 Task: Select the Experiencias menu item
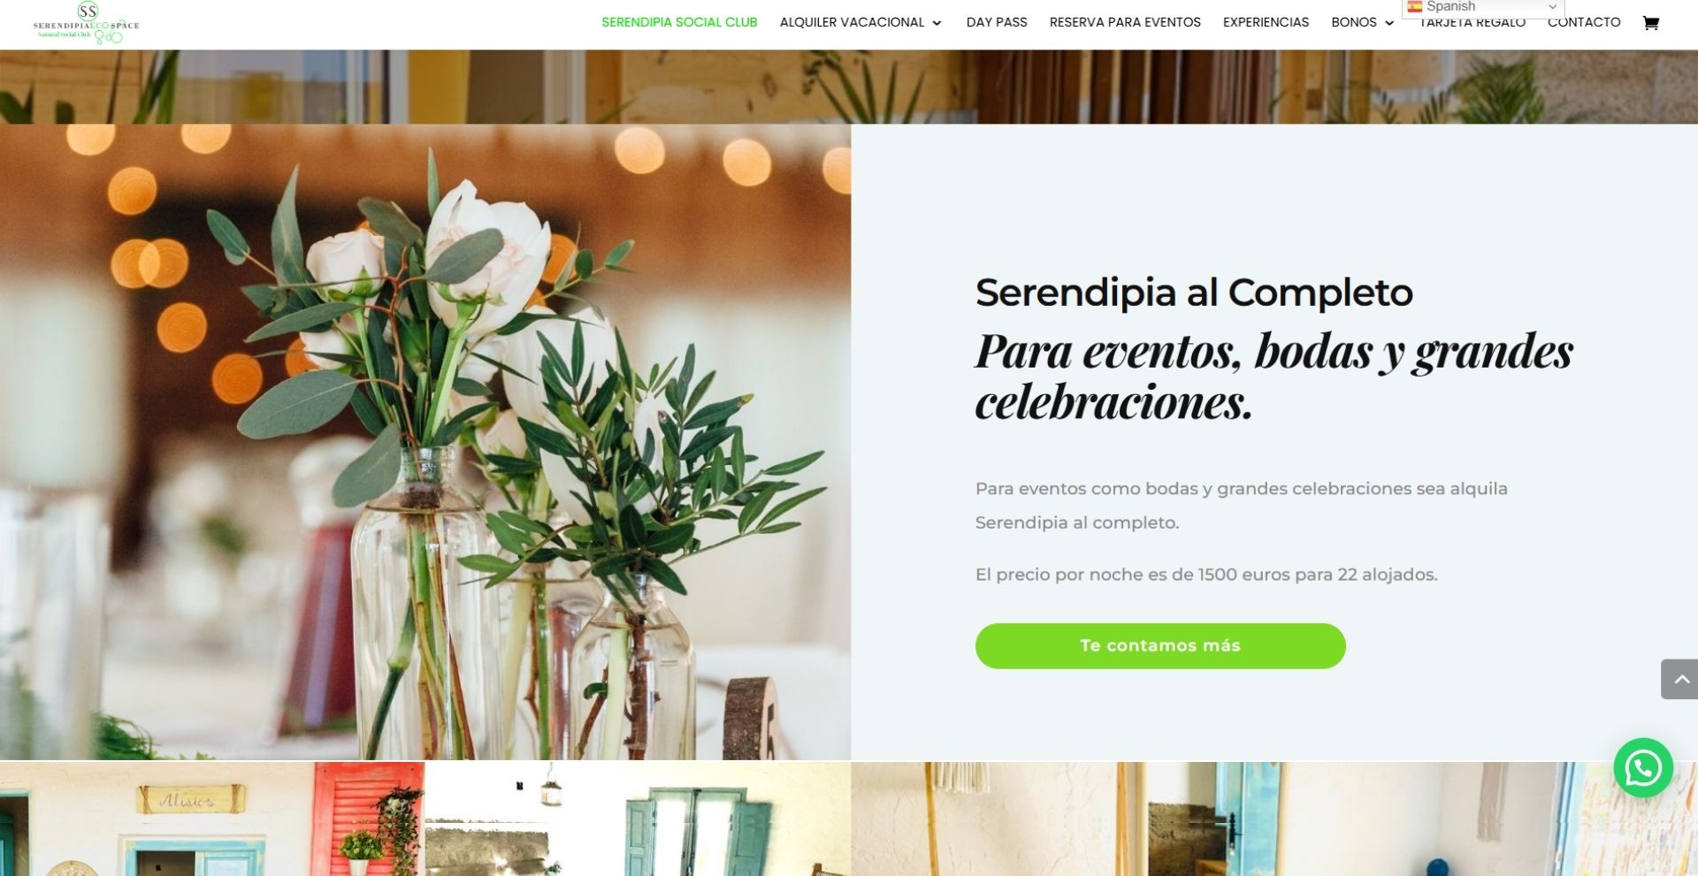[1266, 22]
